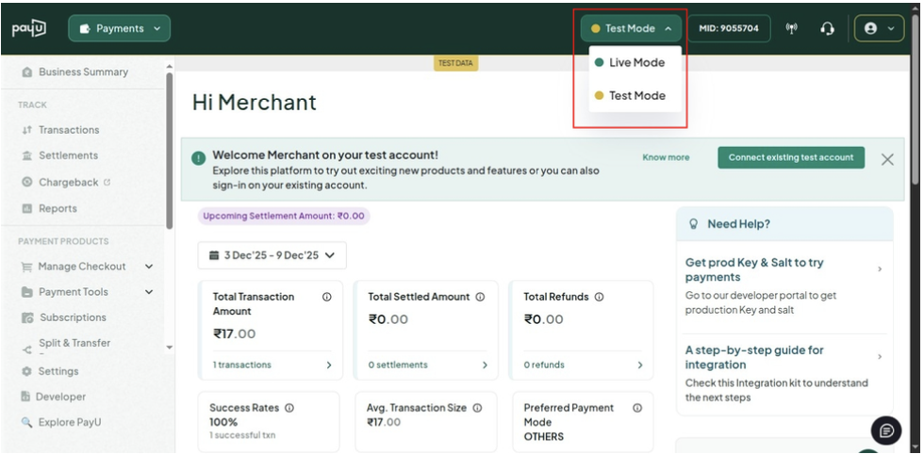Image resolution: width=924 pixels, height=454 pixels.
Task: Collapse the Test Mode selector
Action: (x=631, y=28)
